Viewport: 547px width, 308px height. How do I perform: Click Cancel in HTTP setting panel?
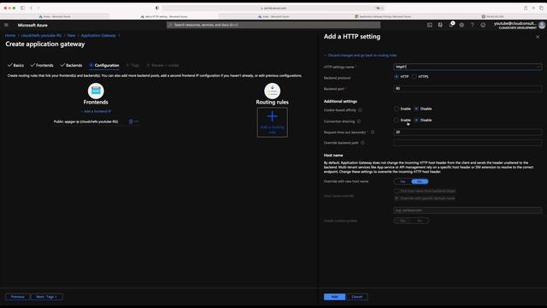click(357, 297)
